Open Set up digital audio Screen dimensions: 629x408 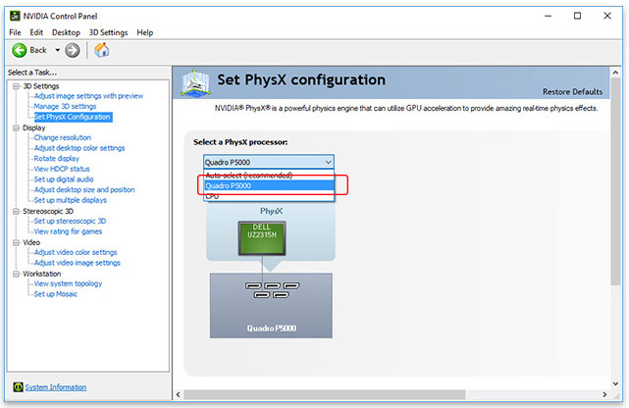64,179
